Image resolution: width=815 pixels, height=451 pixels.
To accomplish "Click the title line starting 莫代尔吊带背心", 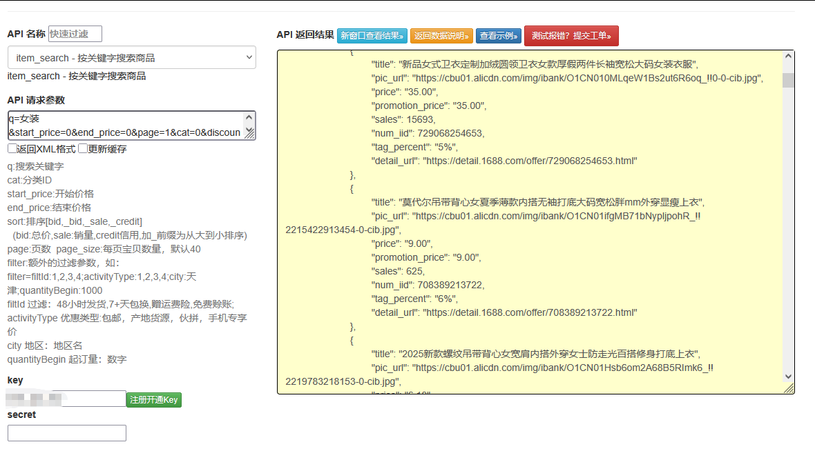I will (538, 203).
